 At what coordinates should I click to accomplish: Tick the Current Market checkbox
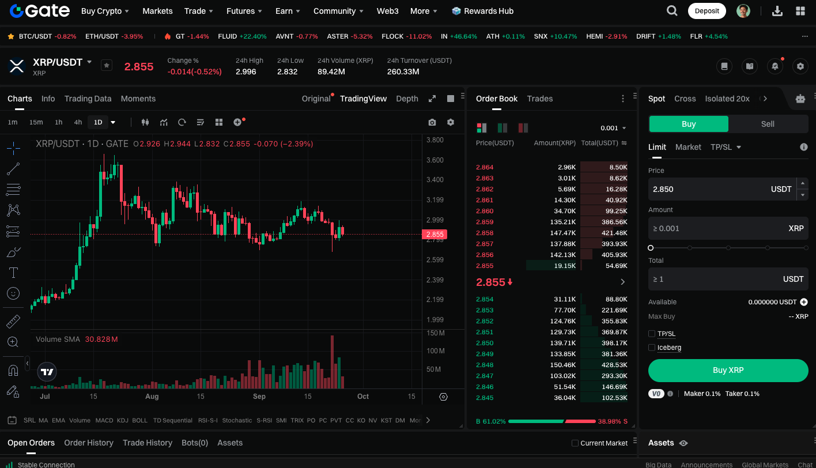click(575, 443)
